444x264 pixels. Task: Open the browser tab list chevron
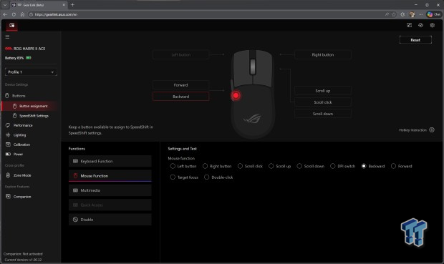point(5,5)
